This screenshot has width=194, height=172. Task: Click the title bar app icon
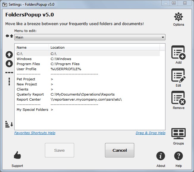5,4
